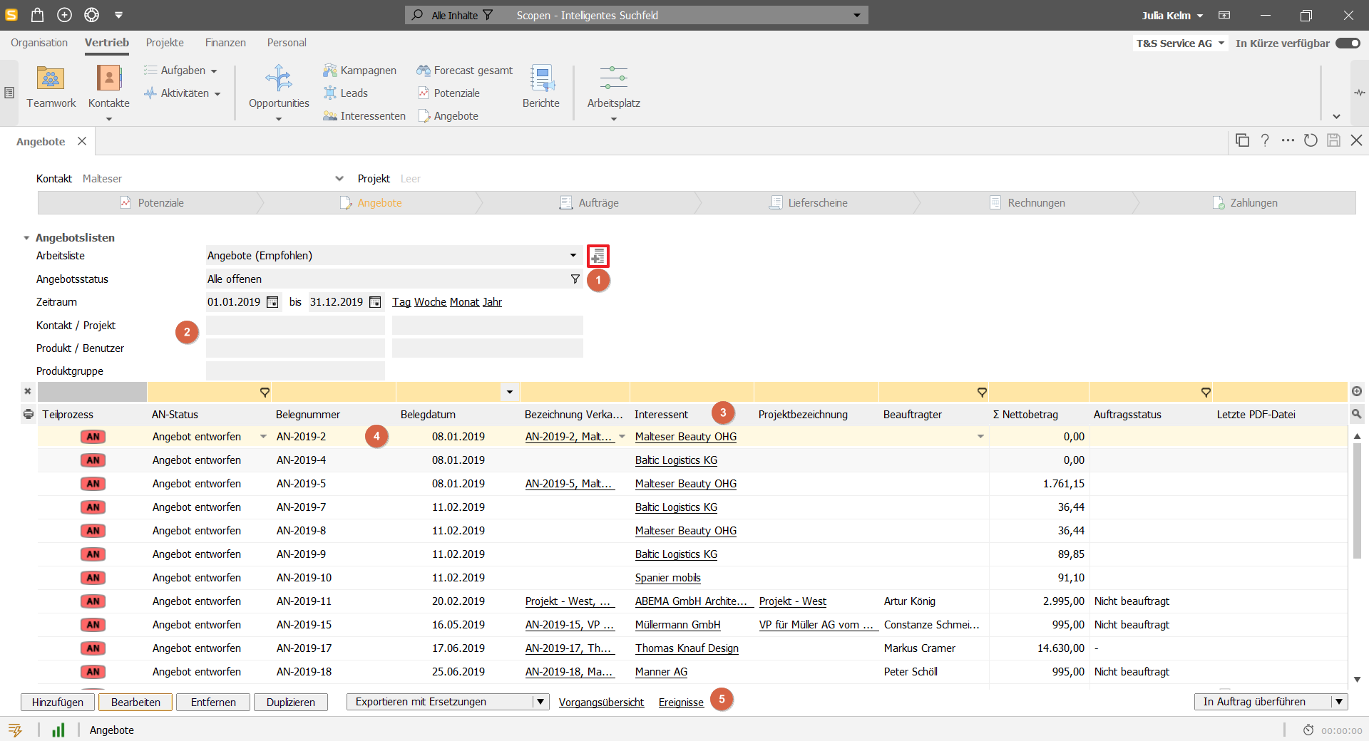Viewport: 1369px width, 741px height.
Task: Click the search magnifier icon at table right
Action: 1357,414
